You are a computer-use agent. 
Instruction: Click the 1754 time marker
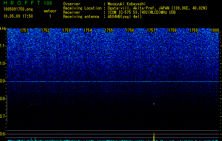tap(88, 30)
